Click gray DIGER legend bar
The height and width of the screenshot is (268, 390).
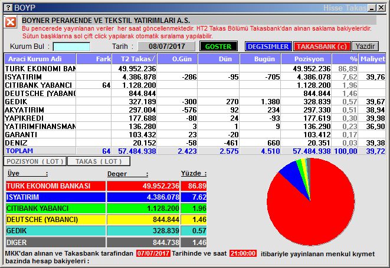click(x=55, y=242)
